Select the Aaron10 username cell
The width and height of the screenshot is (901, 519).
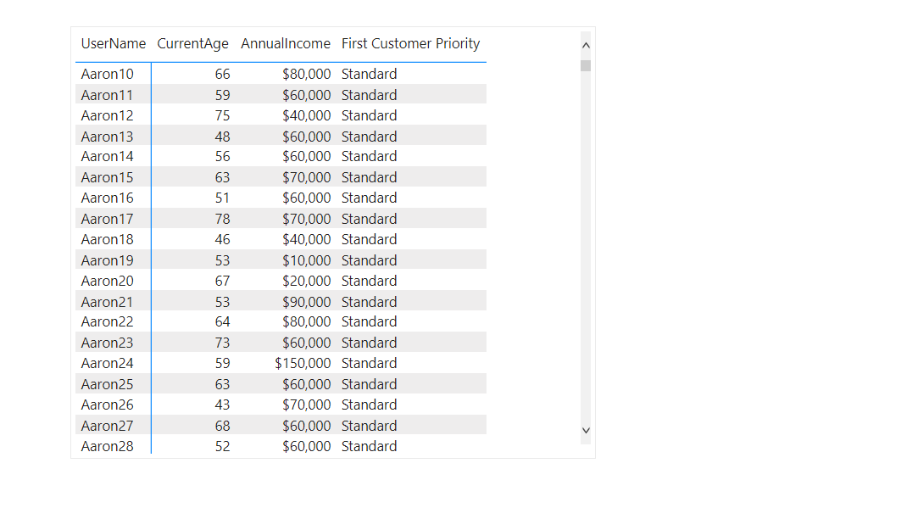pyautogui.click(x=108, y=74)
